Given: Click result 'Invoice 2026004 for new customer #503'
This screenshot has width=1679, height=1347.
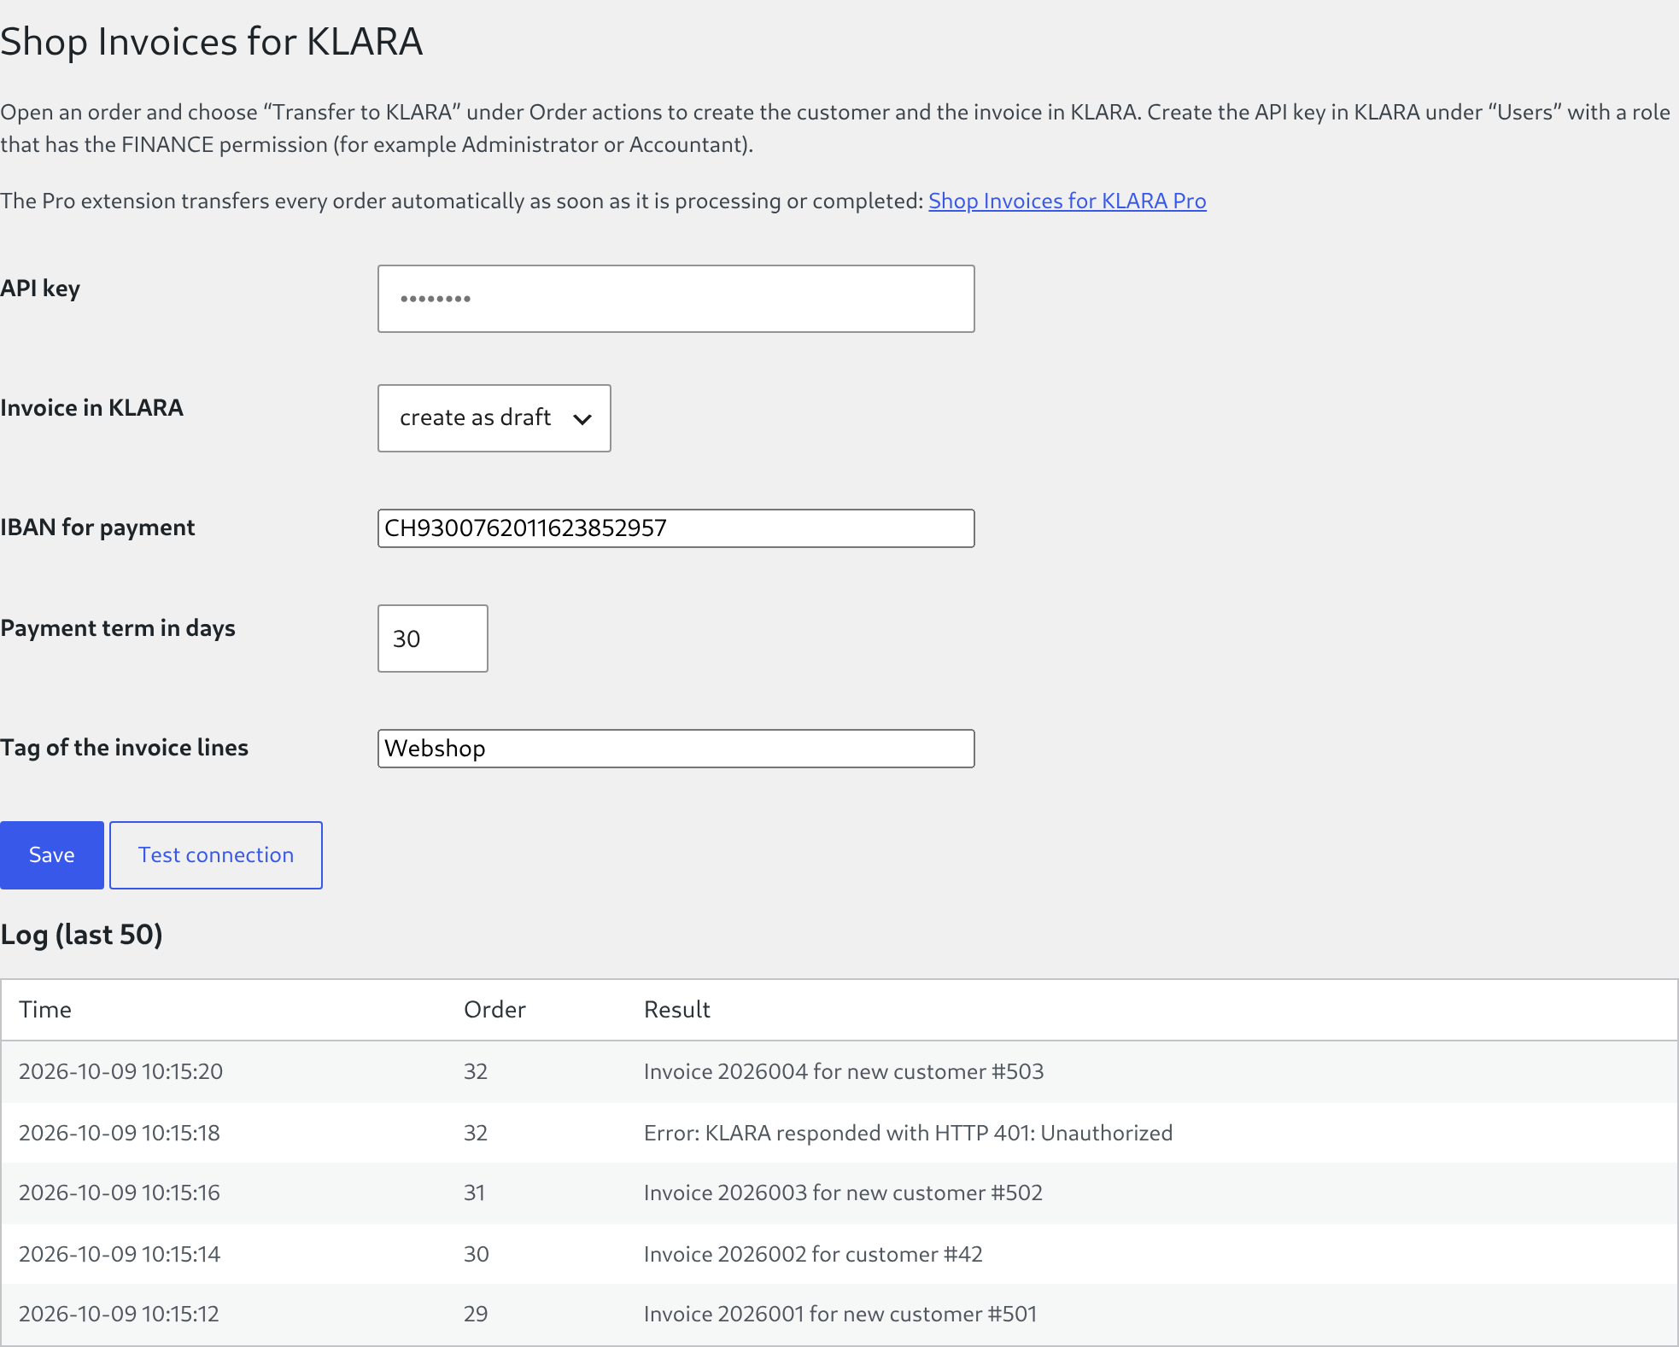Looking at the screenshot, I should (844, 1071).
